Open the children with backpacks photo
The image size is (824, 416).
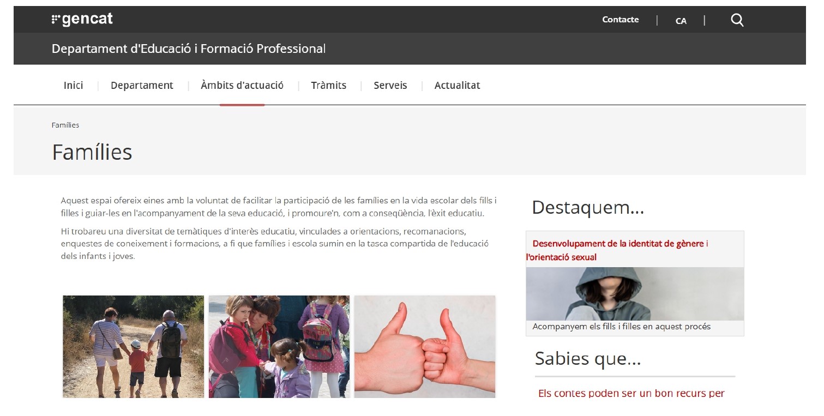pos(279,346)
